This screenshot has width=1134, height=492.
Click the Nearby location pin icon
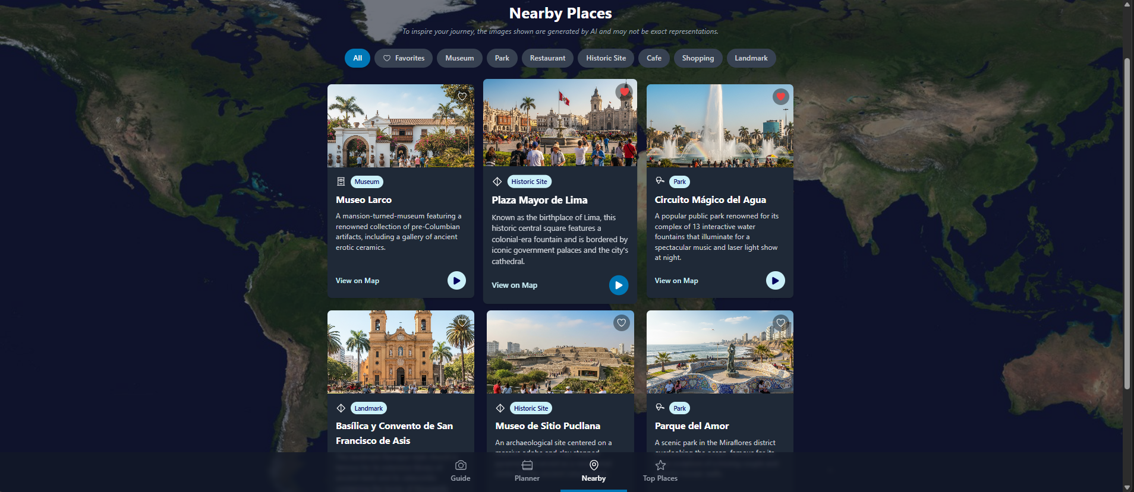(594, 465)
